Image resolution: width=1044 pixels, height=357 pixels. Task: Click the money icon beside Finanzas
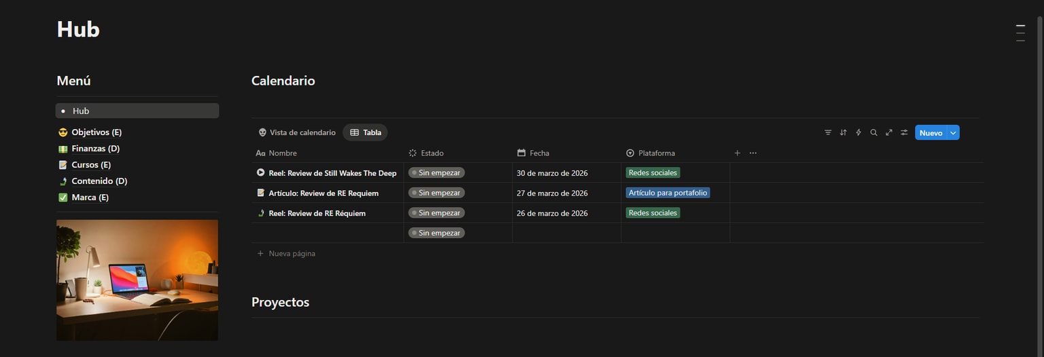coord(63,149)
